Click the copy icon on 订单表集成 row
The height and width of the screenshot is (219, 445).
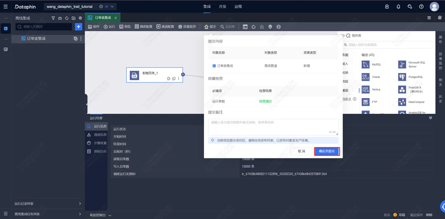(x=76, y=38)
